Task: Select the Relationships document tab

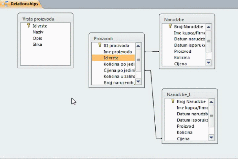Action: [x=24, y=4]
